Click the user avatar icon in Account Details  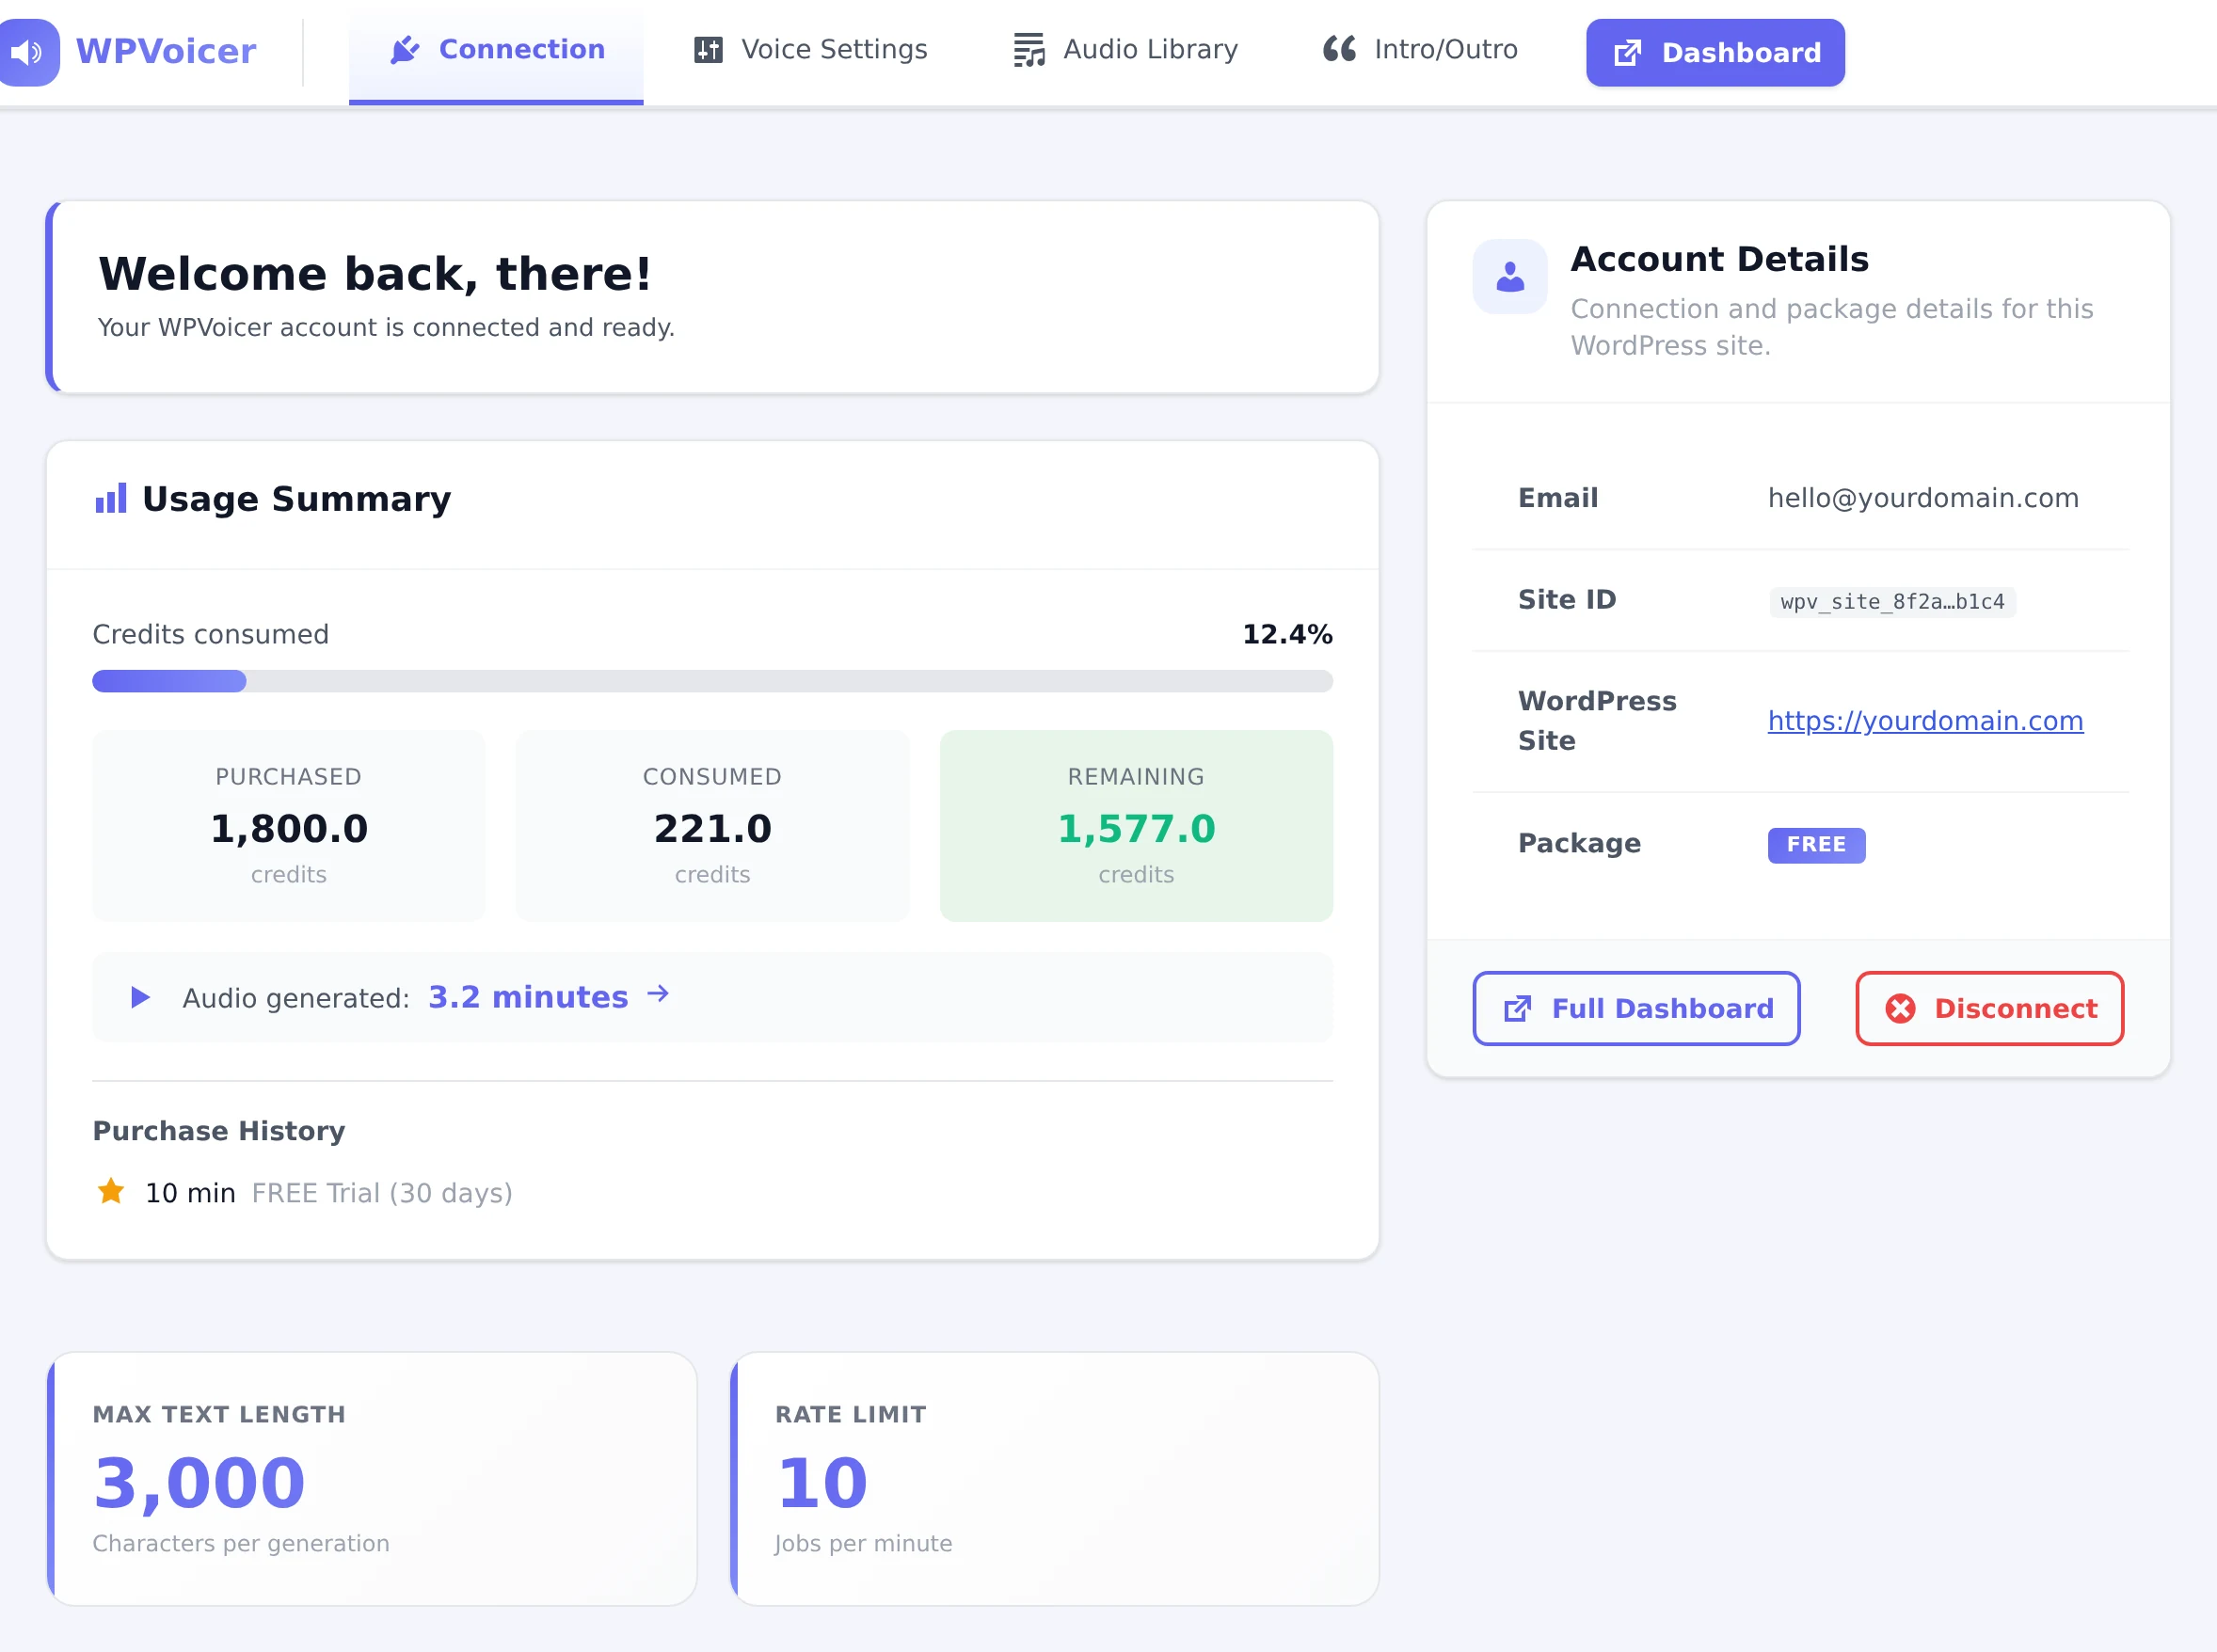click(x=1510, y=276)
